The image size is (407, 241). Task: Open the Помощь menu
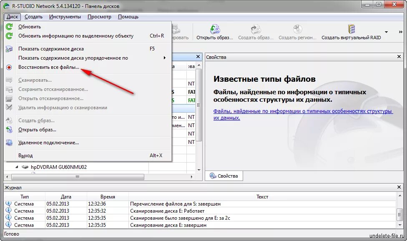[128, 17]
